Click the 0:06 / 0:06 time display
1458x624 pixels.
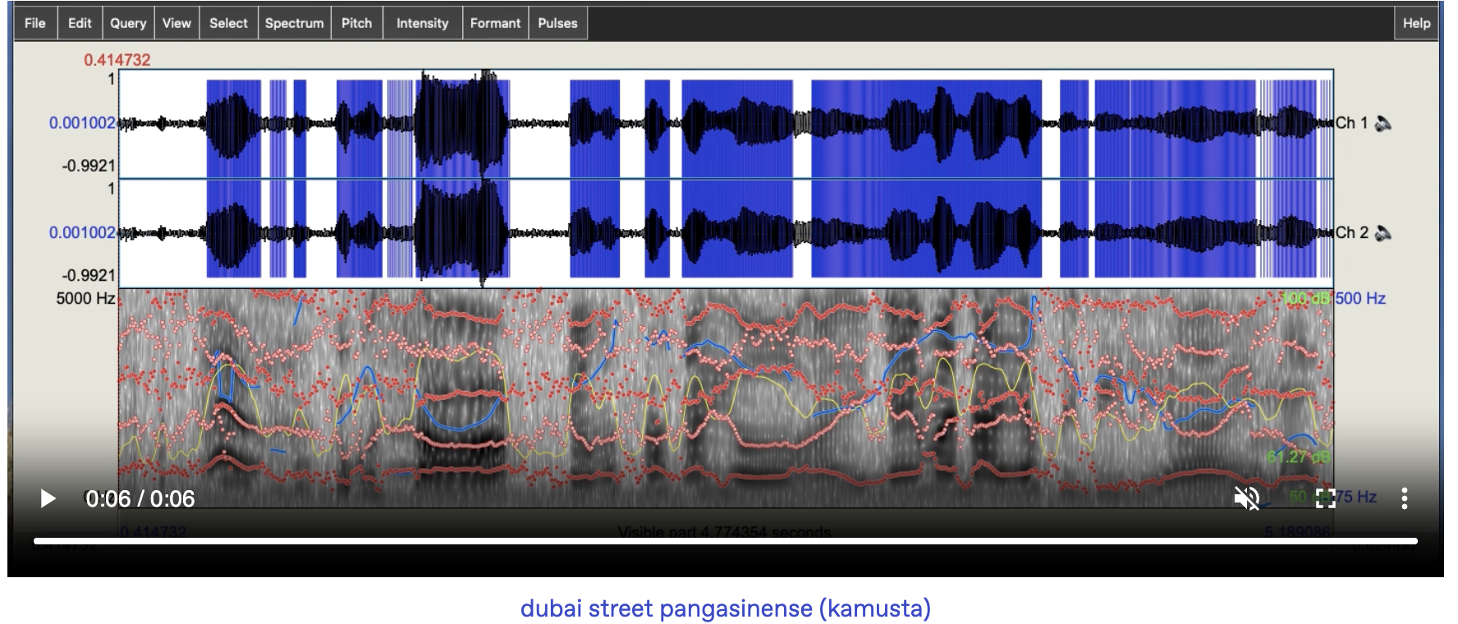140,498
